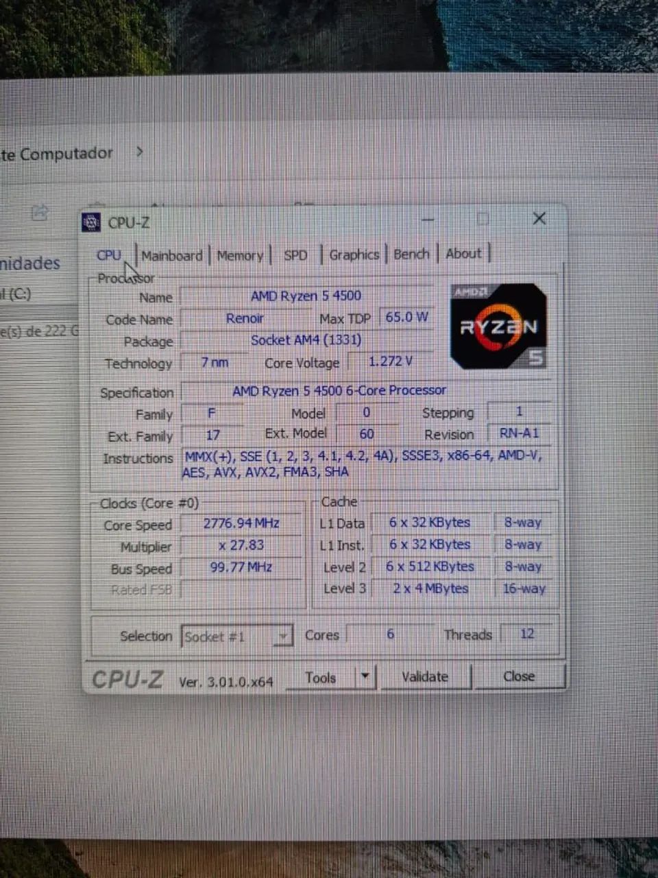Screen dimensions: 658x878
Task: Switch to the Memory tab
Action: point(240,256)
